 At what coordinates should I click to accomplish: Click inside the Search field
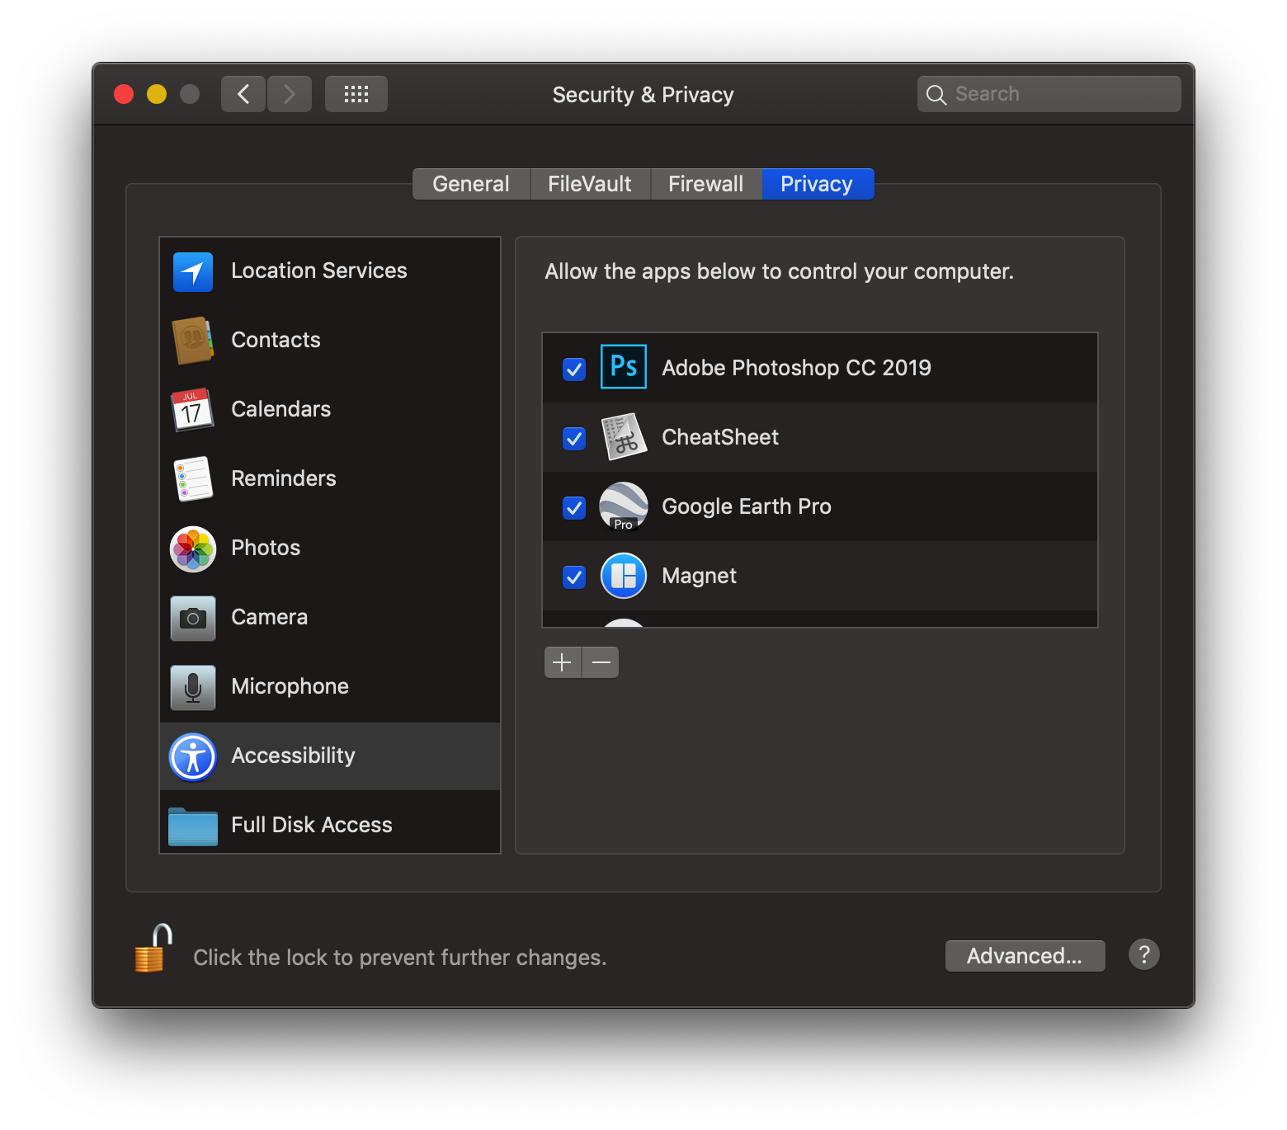(1048, 93)
